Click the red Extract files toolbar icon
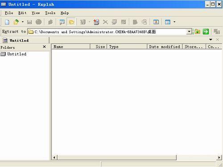The width and height of the screenshot is (223, 167). [96, 22]
